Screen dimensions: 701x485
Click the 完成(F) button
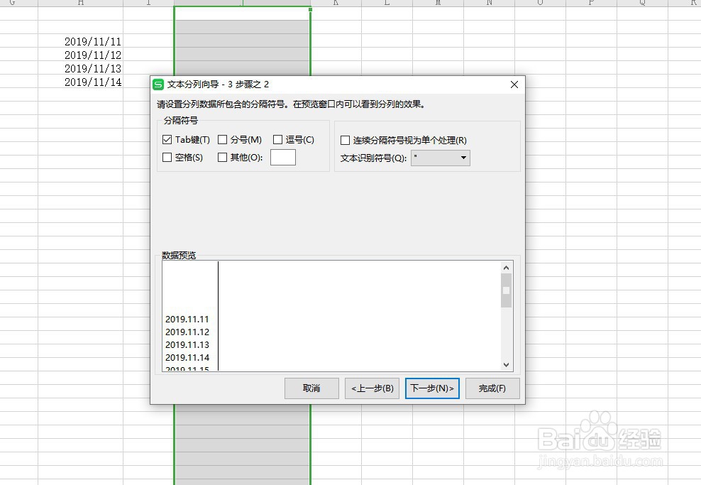492,388
